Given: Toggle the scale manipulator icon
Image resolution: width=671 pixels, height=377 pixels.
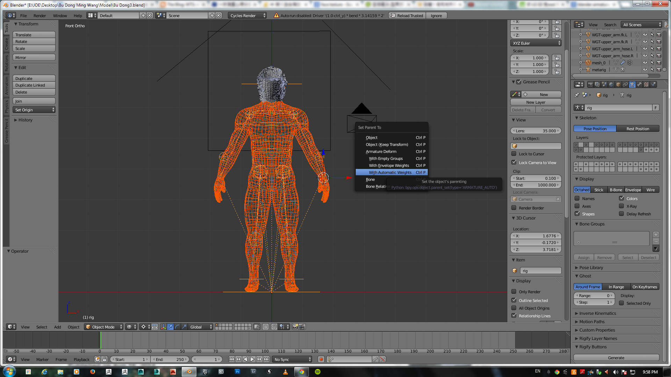Looking at the screenshot, I should pos(184,327).
